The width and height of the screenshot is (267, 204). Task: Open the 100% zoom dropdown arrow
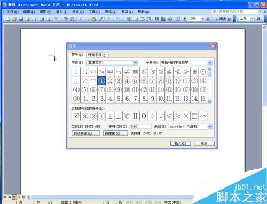coord(203,19)
